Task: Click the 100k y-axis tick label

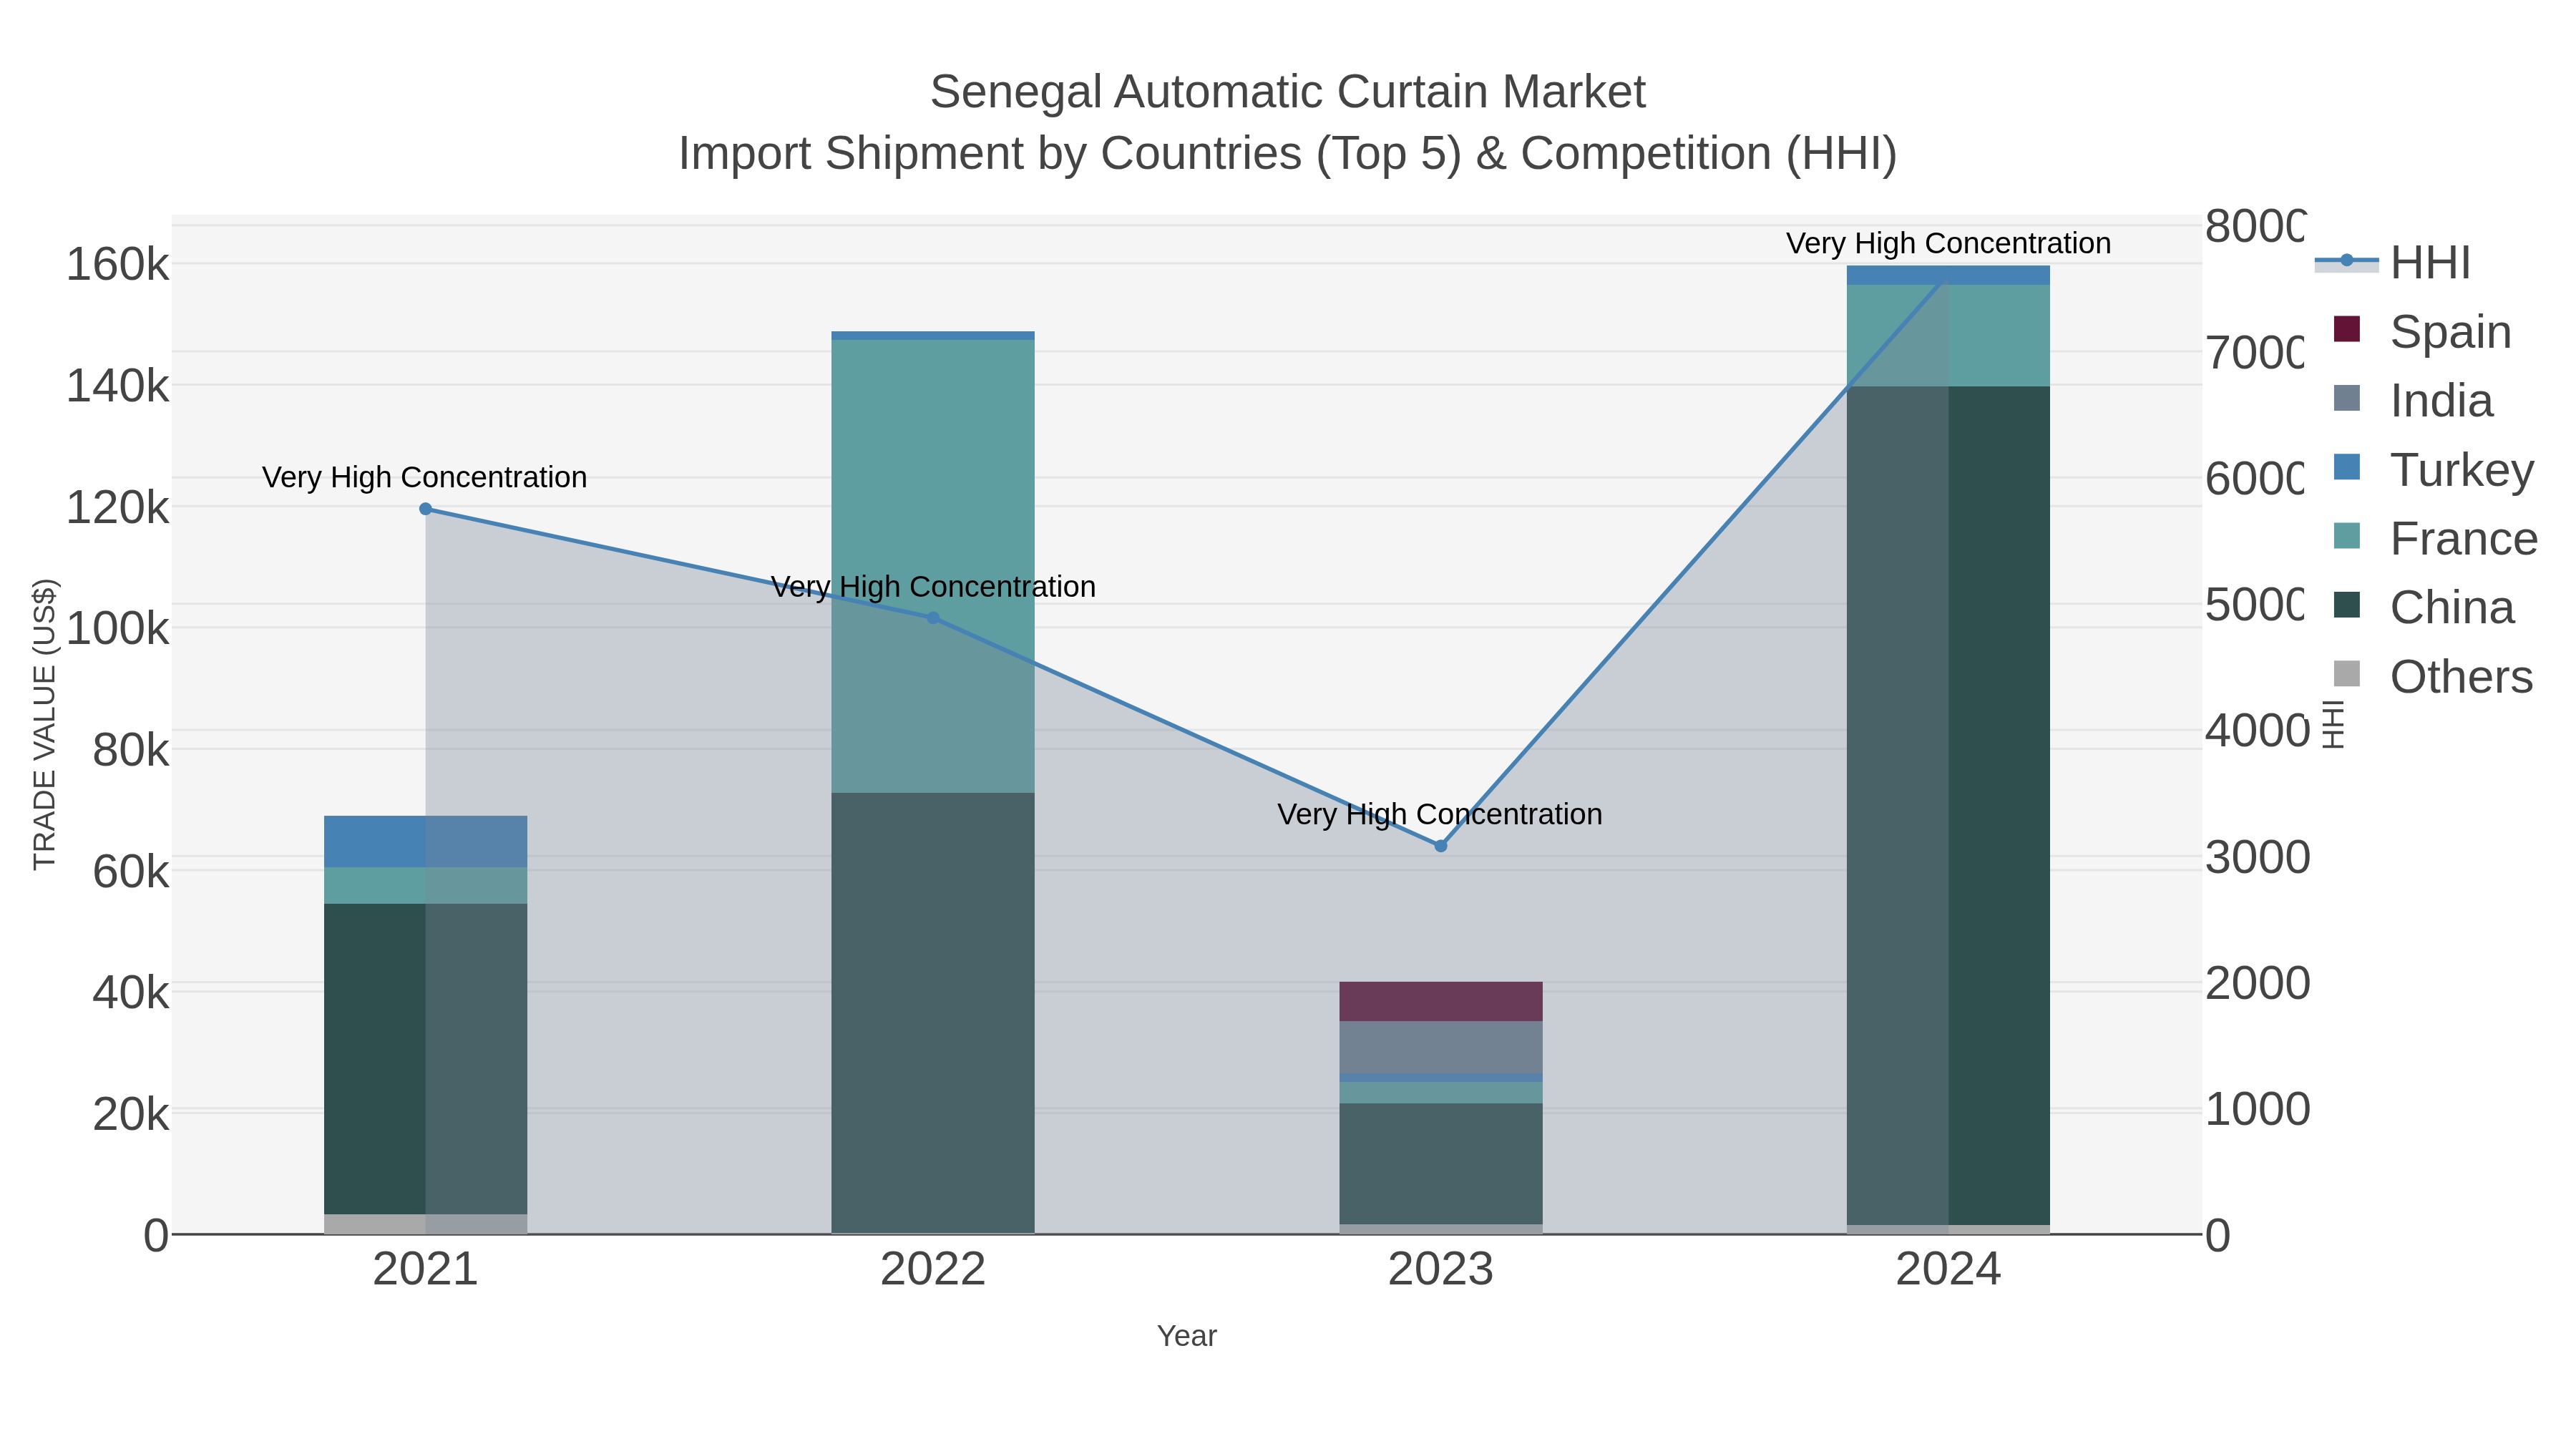Action: (118, 629)
